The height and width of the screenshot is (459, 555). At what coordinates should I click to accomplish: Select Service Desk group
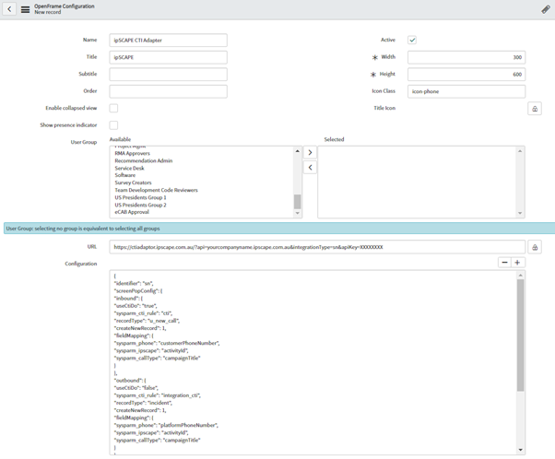[x=129, y=168]
